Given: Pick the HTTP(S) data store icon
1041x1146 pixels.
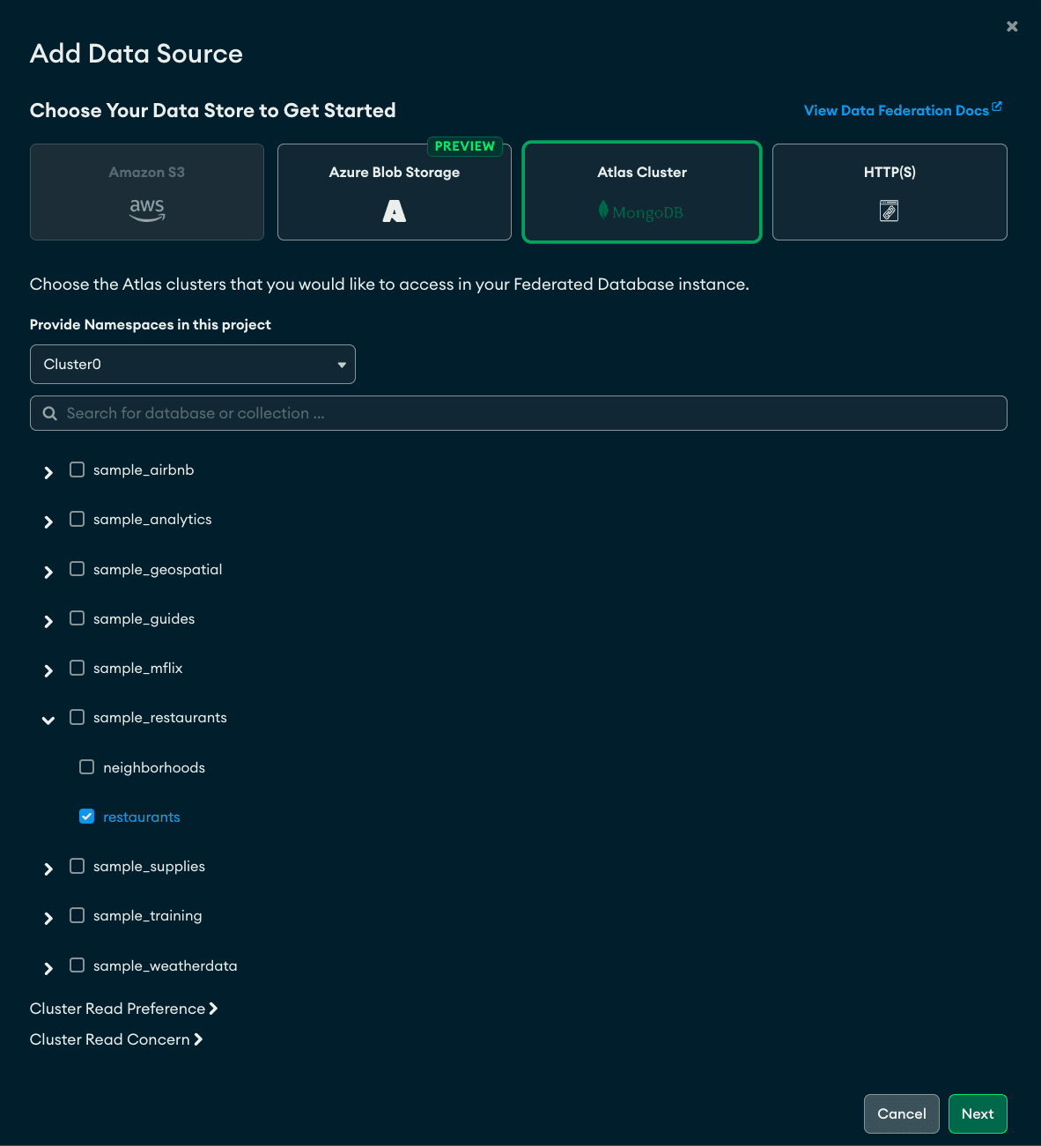Looking at the screenshot, I should point(889,211).
